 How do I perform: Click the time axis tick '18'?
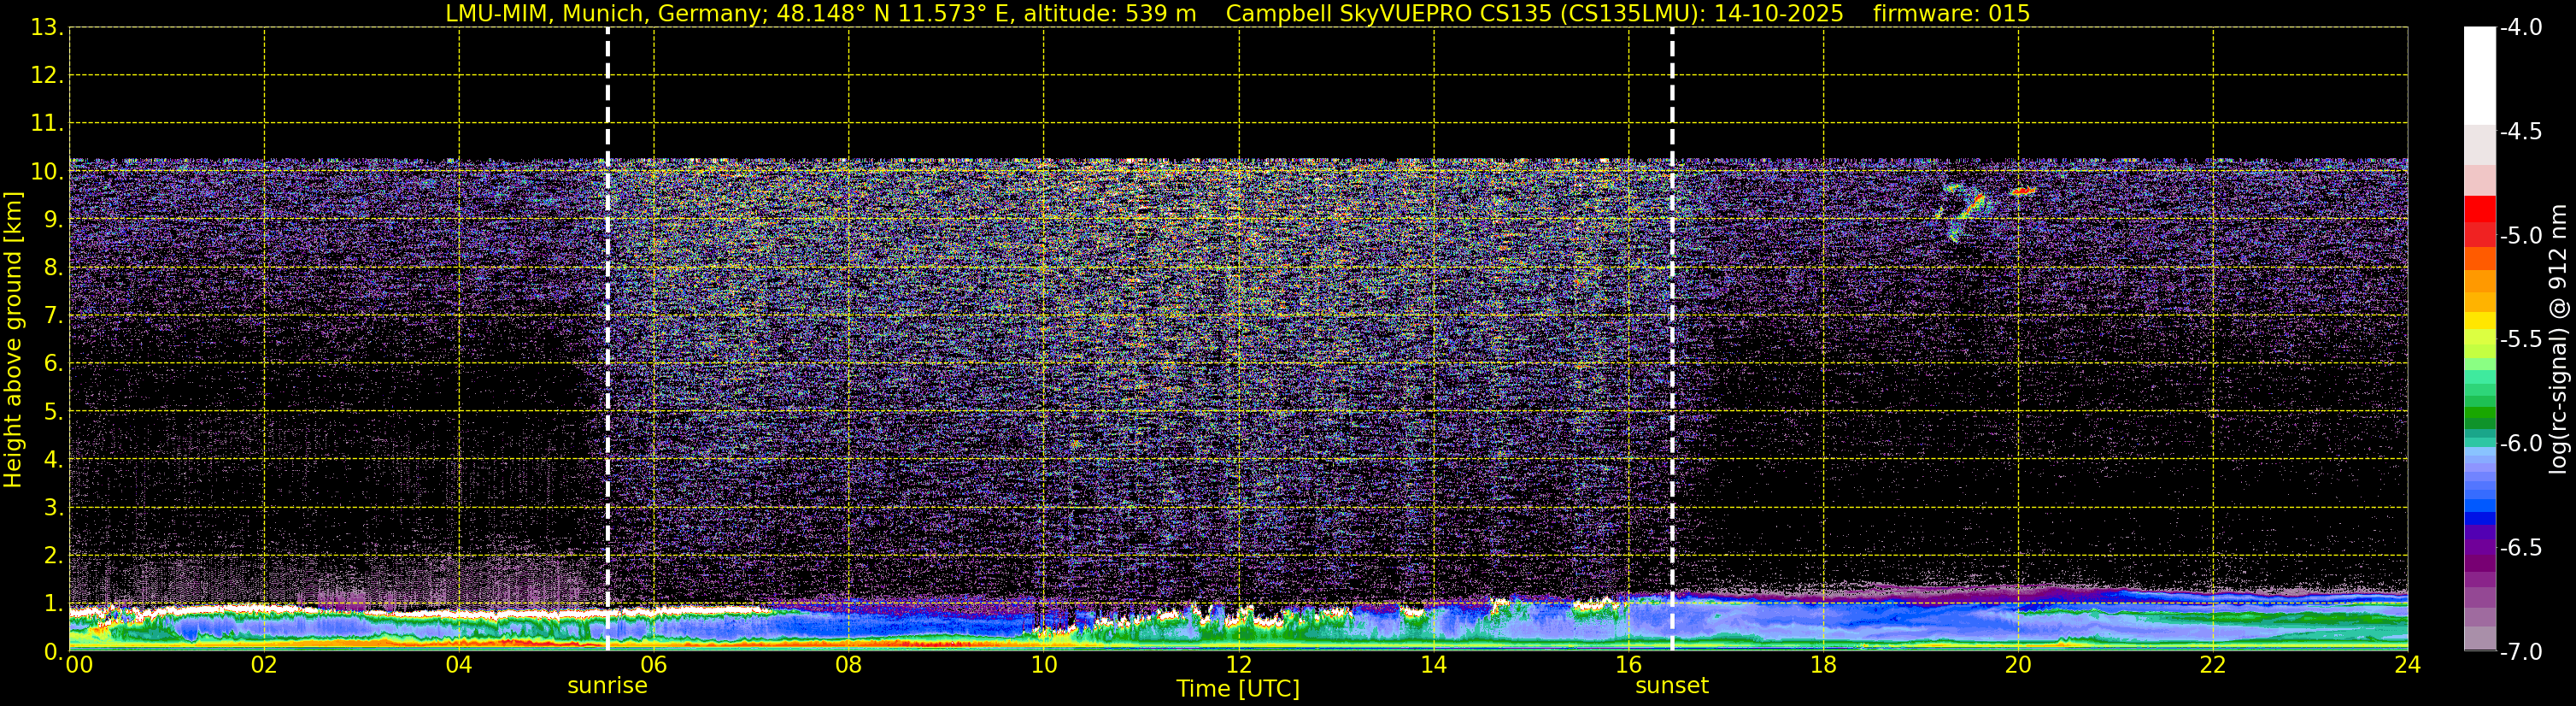[1823, 665]
